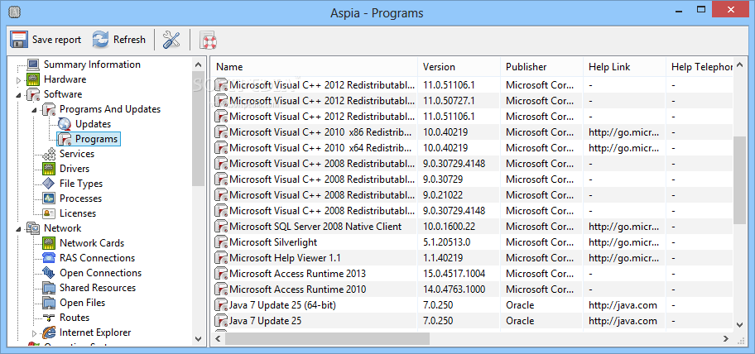
Task: Select Microsoft Access Runtime 2010 row
Action: click(x=473, y=289)
